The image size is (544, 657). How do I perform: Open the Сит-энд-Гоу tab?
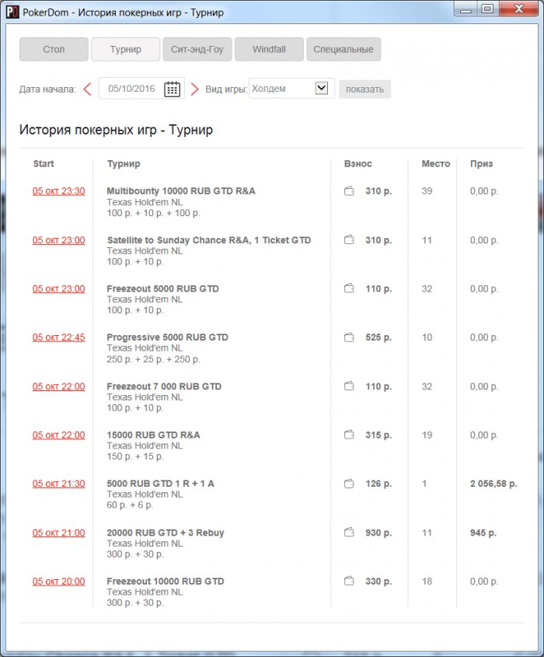click(197, 50)
